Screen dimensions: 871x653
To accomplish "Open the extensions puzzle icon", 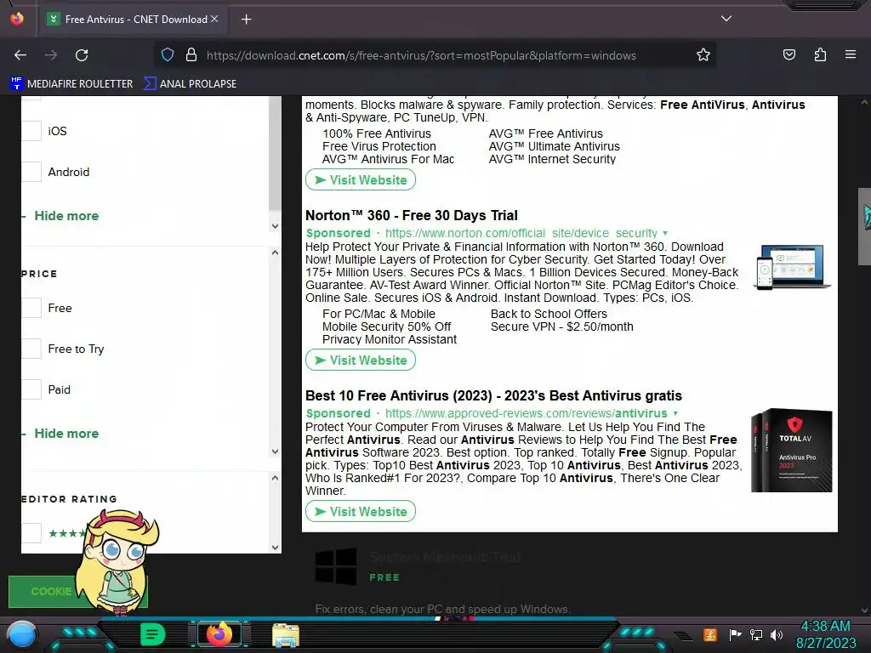I will (820, 55).
